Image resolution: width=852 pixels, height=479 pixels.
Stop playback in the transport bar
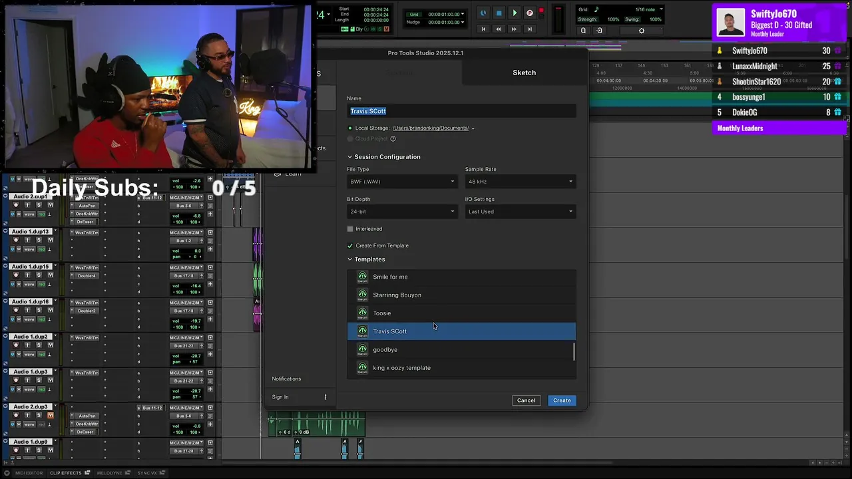(x=499, y=13)
